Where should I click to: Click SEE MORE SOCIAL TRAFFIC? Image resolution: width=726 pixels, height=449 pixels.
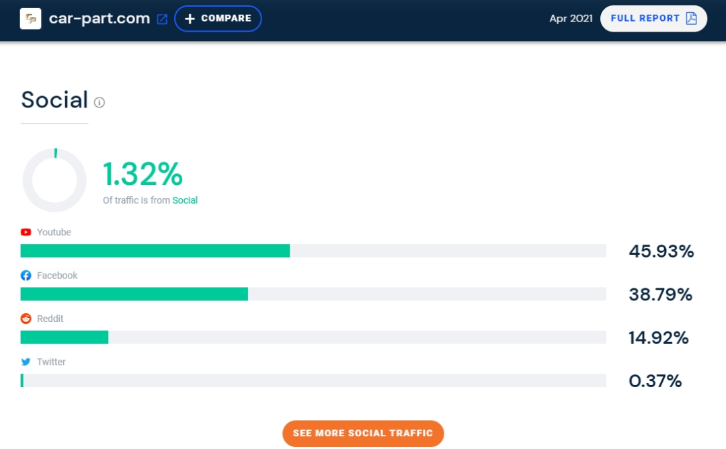(363, 434)
